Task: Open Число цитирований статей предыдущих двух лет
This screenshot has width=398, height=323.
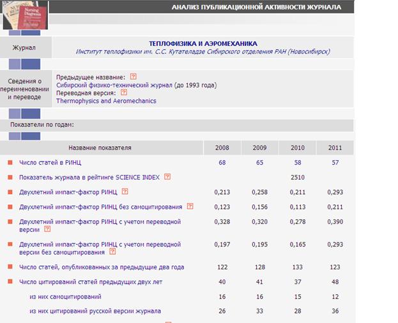Action: [x=91, y=282]
